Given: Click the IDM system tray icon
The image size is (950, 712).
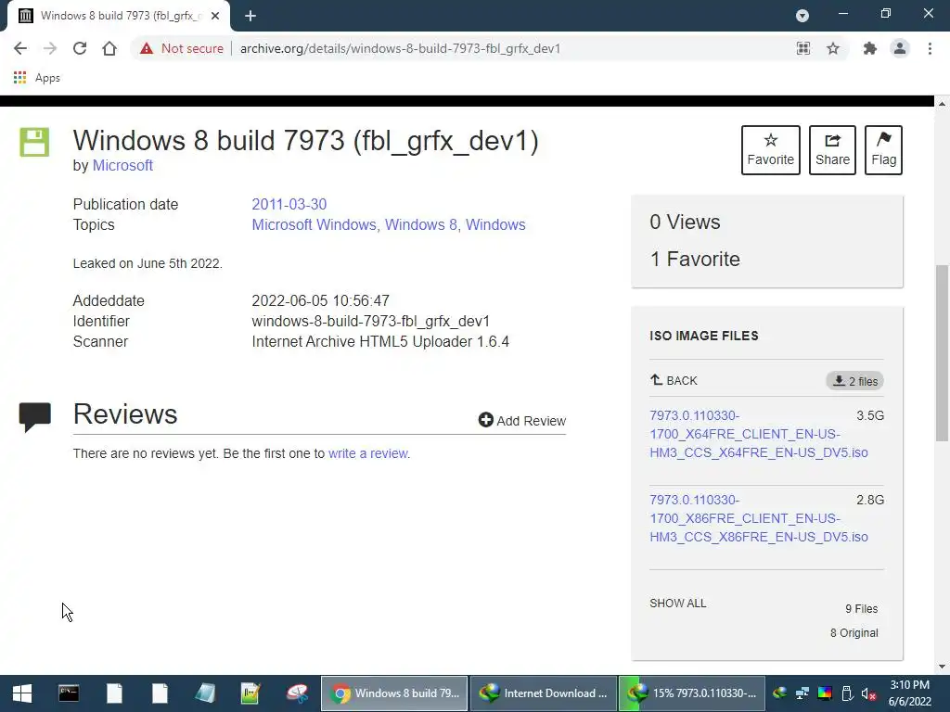Looking at the screenshot, I should pyautogui.click(x=780, y=693).
